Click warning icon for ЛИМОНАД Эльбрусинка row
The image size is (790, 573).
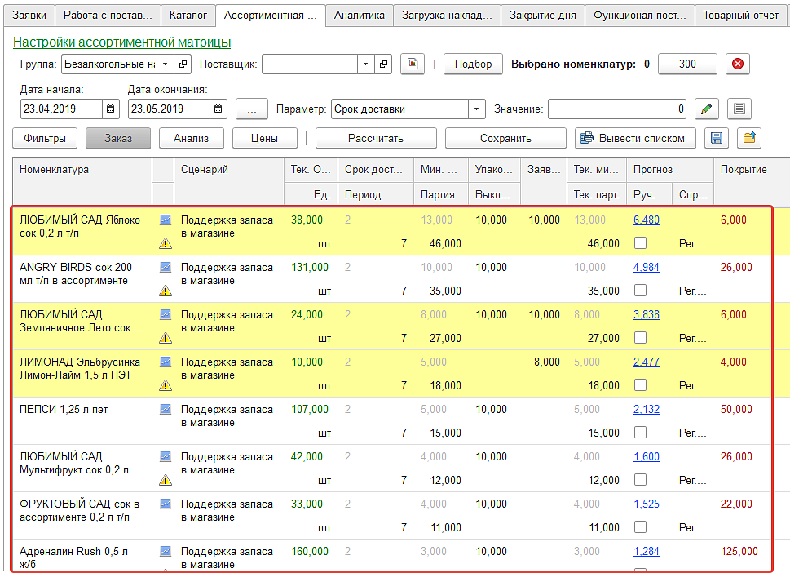[166, 386]
